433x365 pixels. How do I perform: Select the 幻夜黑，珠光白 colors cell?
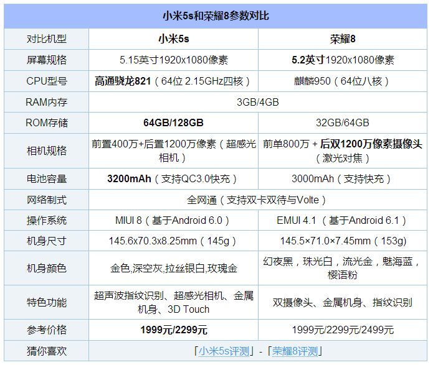[343, 268]
